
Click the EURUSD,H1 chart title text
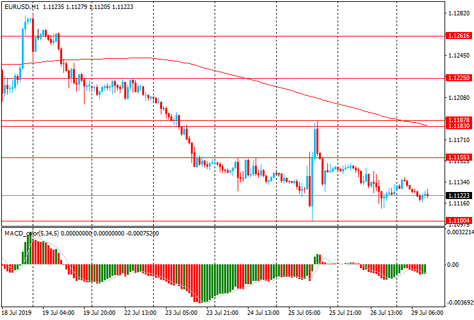22,6
